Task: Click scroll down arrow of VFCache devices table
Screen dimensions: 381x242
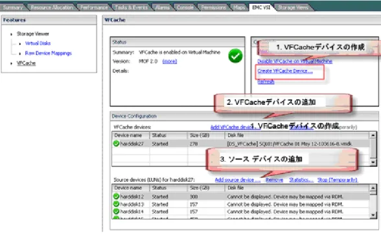Action: pyautogui.click(x=373, y=162)
